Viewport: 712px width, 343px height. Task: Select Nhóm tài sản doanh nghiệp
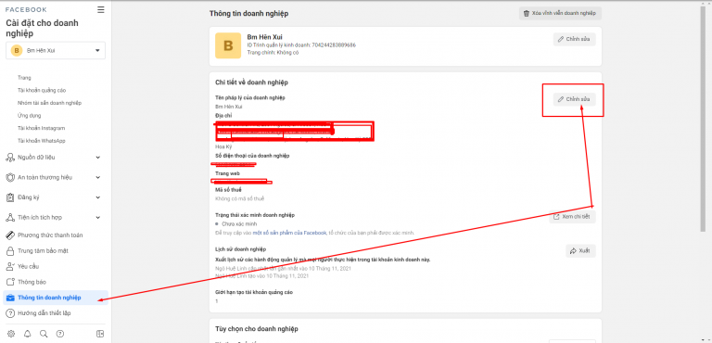(x=49, y=103)
